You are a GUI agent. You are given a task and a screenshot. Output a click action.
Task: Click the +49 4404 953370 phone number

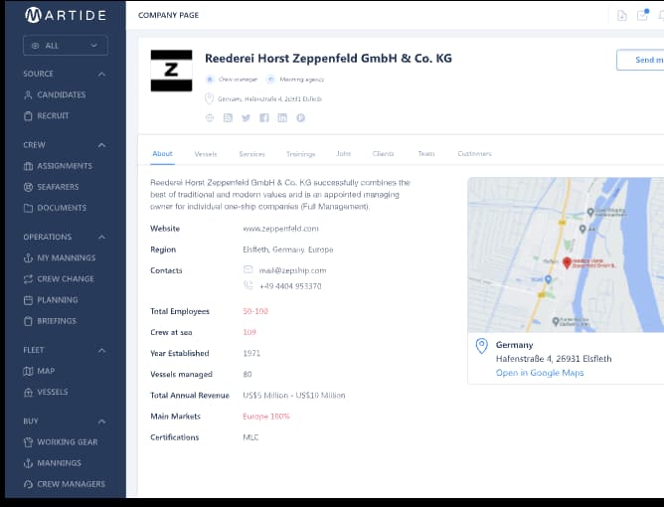[x=290, y=286]
